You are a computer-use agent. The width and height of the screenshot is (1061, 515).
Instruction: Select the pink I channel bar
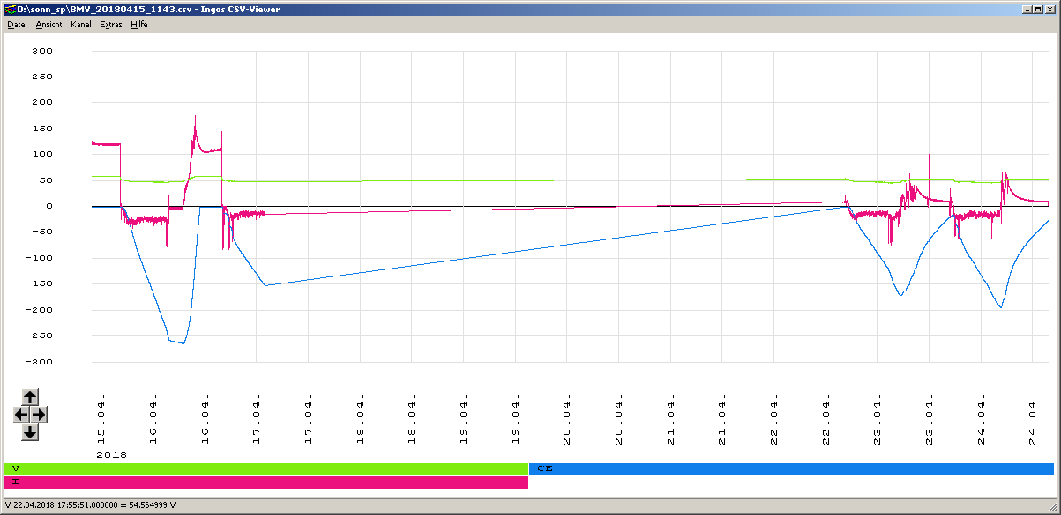(x=265, y=482)
